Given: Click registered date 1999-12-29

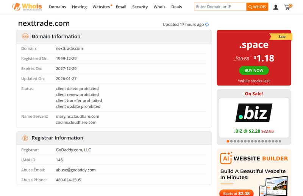Looking at the screenshot, I should (66, 59).
